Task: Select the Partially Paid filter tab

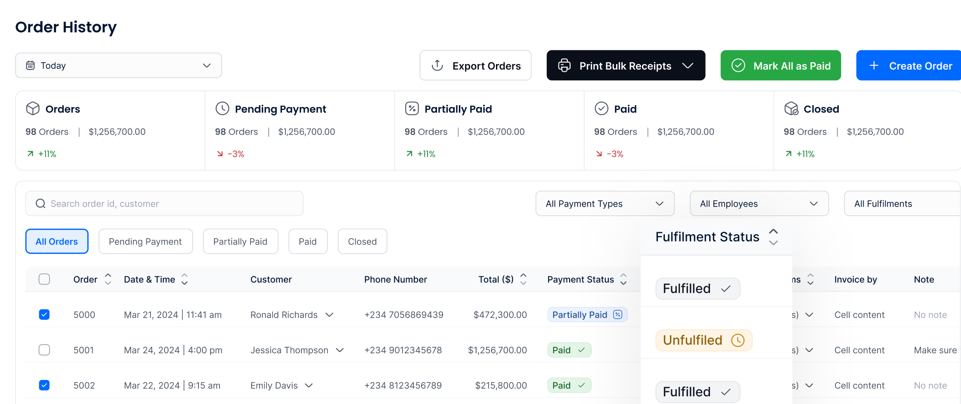Action: point(240,242)
